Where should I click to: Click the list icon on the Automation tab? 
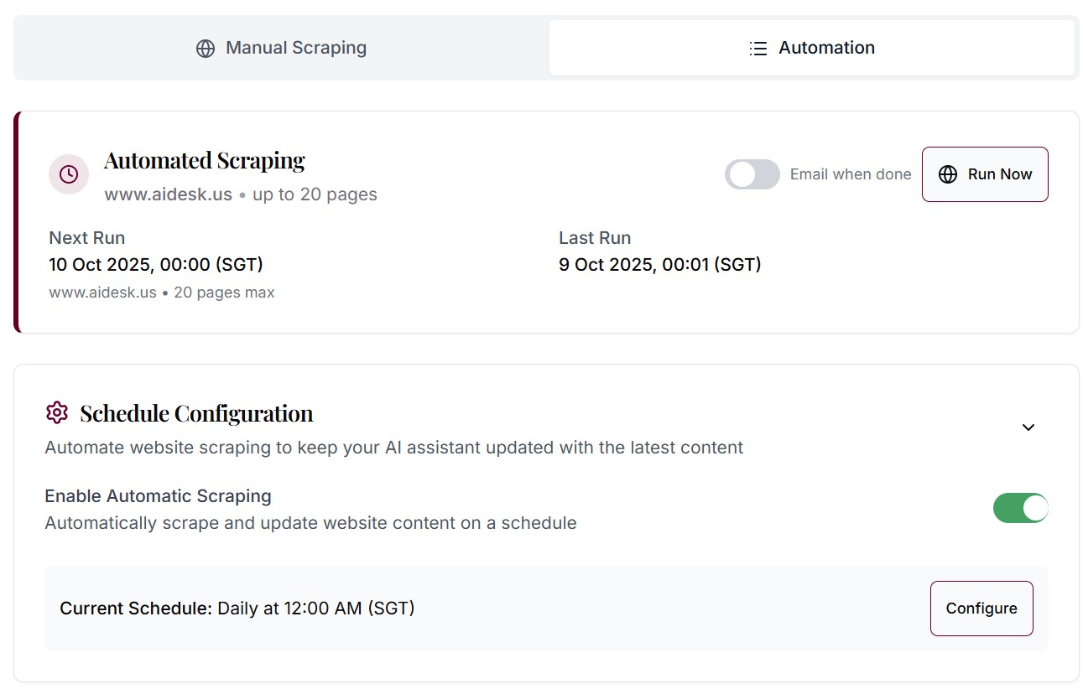coord(758,48)
